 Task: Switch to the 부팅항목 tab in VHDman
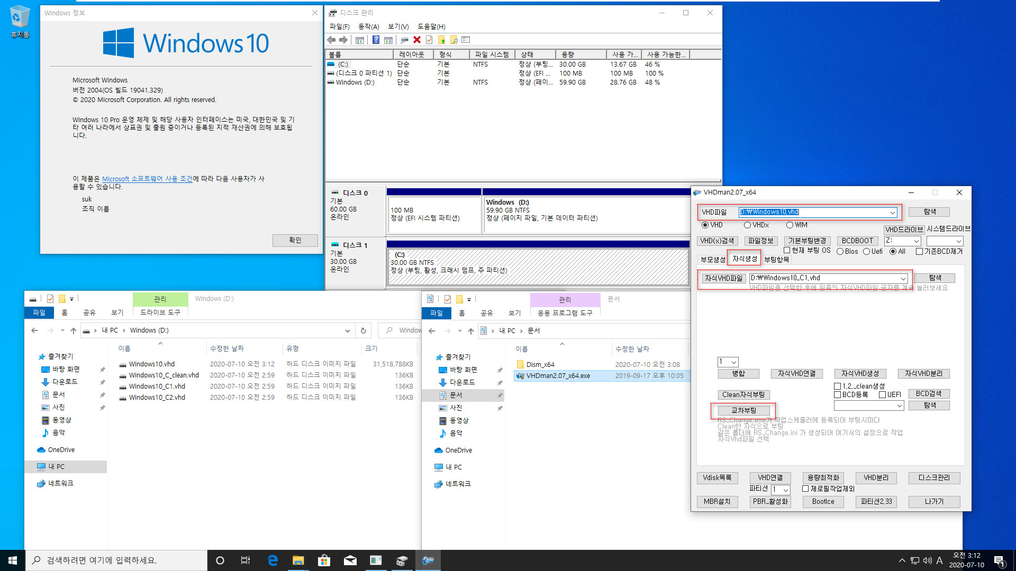[x=777, y=260]
